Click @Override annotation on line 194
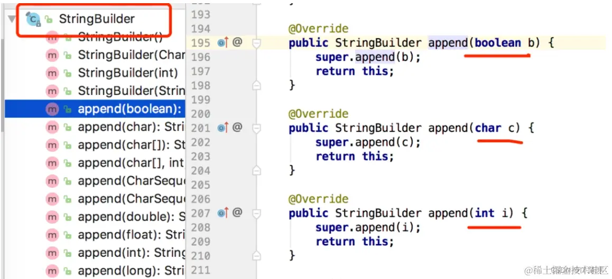This screenshot has height=279, width=612. click(x=318, y=29)
